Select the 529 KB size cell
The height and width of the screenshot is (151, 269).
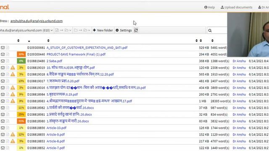[204, 47]
